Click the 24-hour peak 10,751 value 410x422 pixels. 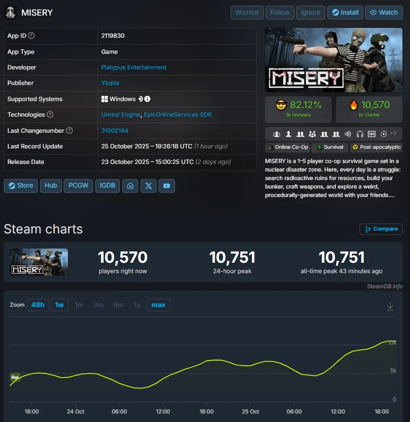(232, 257)
